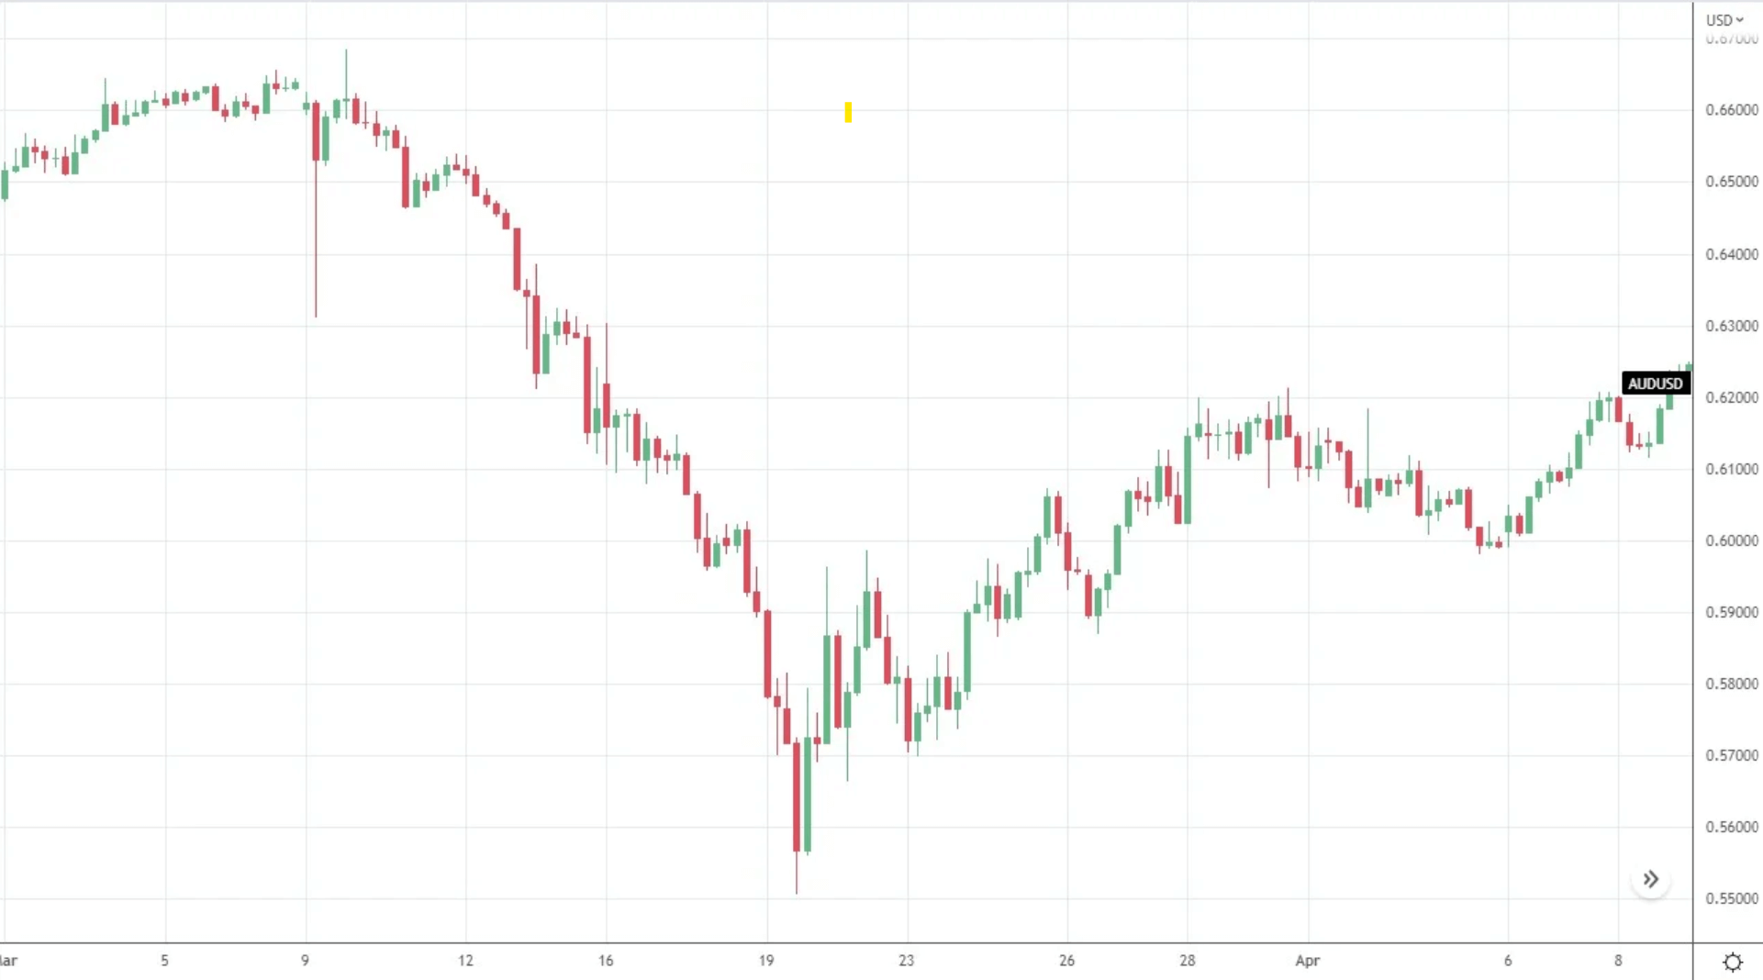Click the scroll-to-latest-bar double arrow button
Screen dimensions: 1763x980
(x=1651, y=880)
